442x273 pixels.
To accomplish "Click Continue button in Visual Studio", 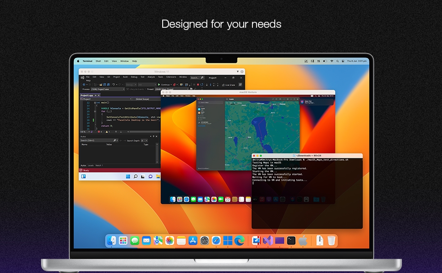I will (x=164, y=85).
